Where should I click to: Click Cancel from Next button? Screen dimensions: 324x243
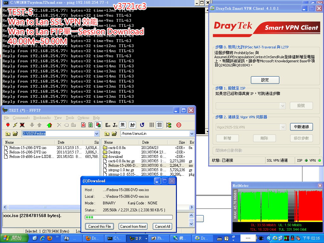(x=133, y=227)
